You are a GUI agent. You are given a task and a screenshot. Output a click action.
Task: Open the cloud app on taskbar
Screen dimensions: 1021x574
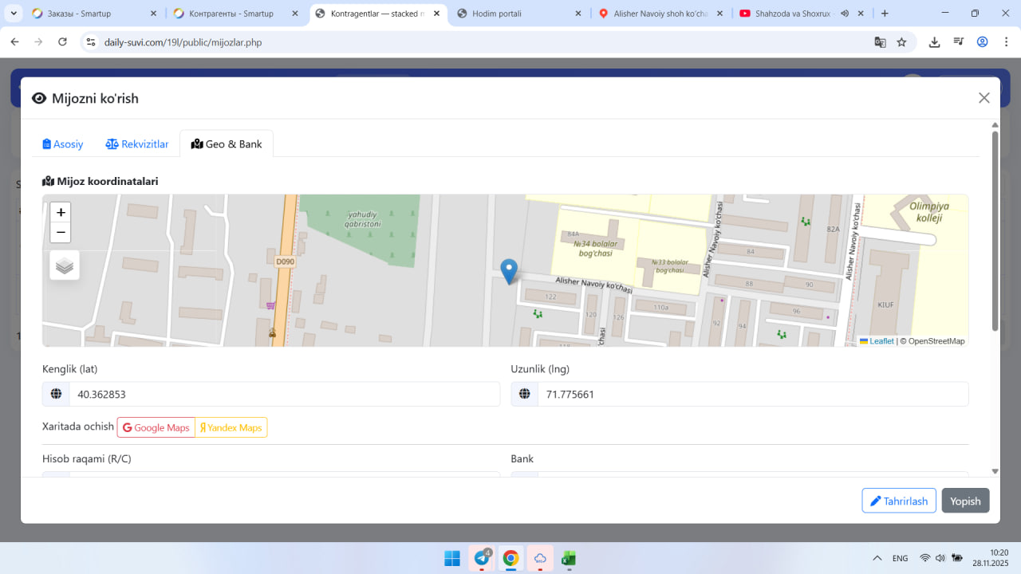pos(540,558)
